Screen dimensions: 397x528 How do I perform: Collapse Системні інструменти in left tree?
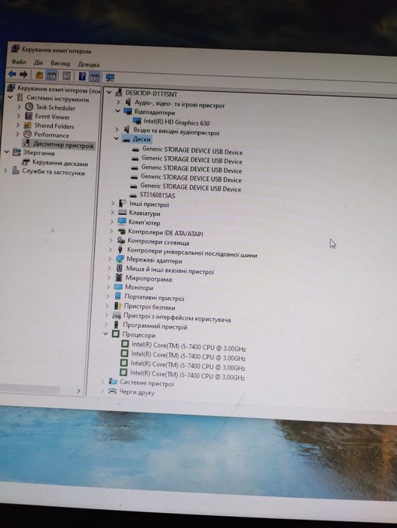pyautogui.click(x=11, y=97)
